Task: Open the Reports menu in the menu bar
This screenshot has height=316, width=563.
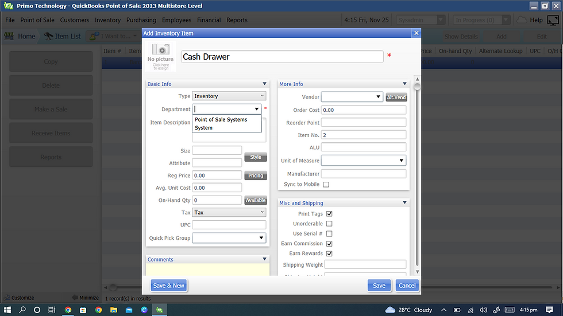Action: [237, 20]
